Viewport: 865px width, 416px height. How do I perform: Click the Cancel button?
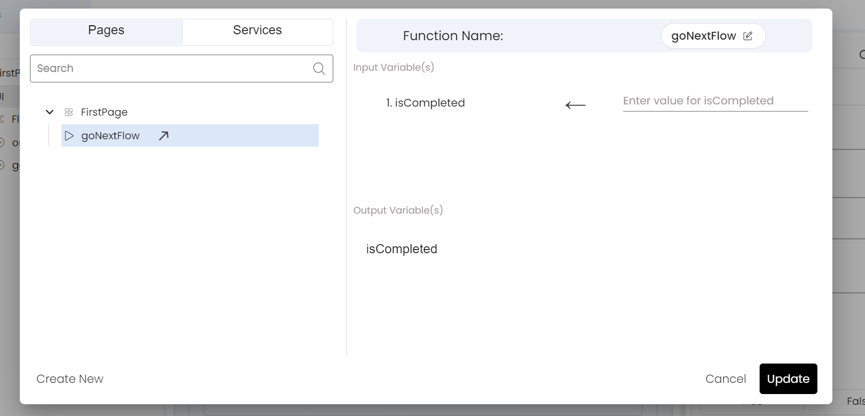point(725,379)
